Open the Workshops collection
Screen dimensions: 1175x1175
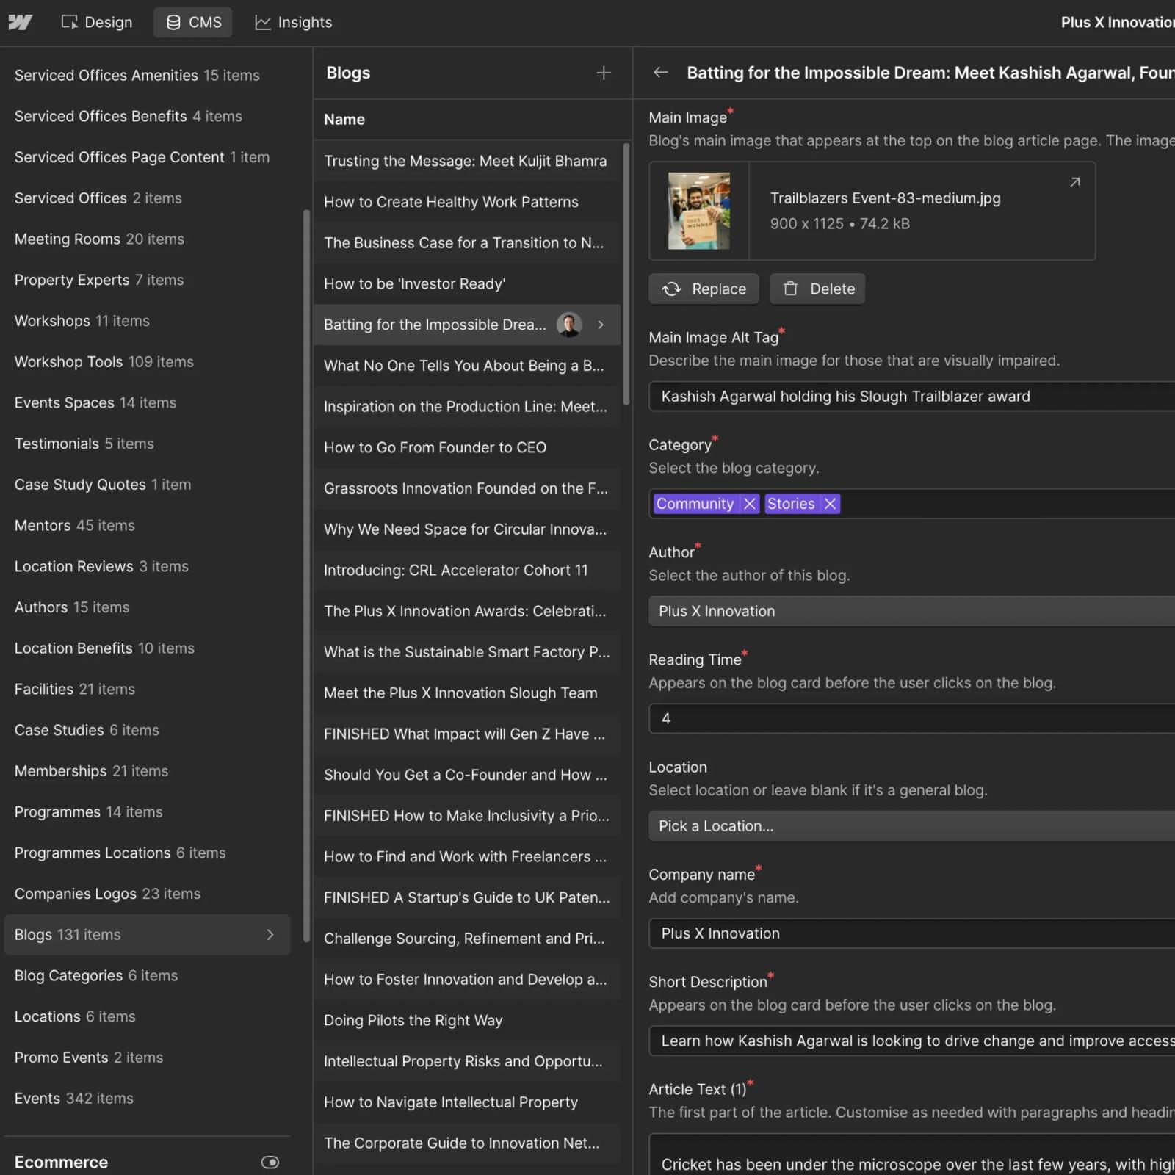tap(82, 321)
